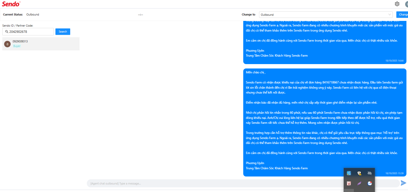Click the Search button

[63, 32]
